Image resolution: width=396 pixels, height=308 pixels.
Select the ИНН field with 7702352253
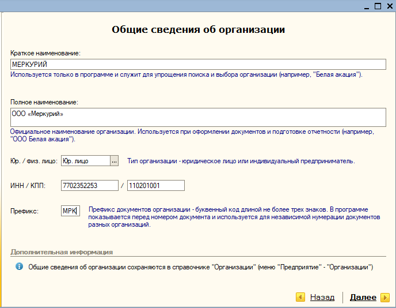[x=90, y=186]
